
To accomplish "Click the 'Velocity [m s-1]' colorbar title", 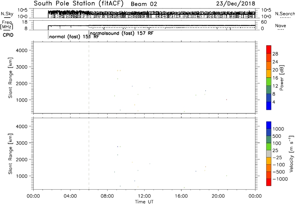I will click(291, 154).
